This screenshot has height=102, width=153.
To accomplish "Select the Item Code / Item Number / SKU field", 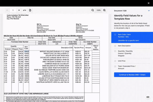I will (x=132, y=37).
